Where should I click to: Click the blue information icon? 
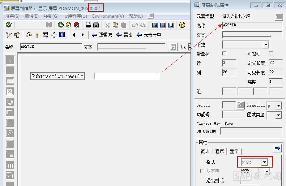click(62, 35)
